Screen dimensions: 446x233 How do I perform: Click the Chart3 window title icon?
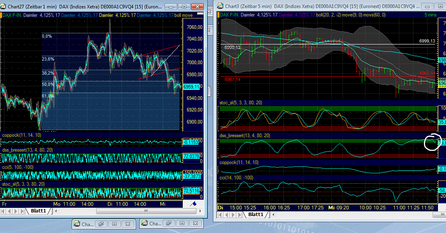221,6
